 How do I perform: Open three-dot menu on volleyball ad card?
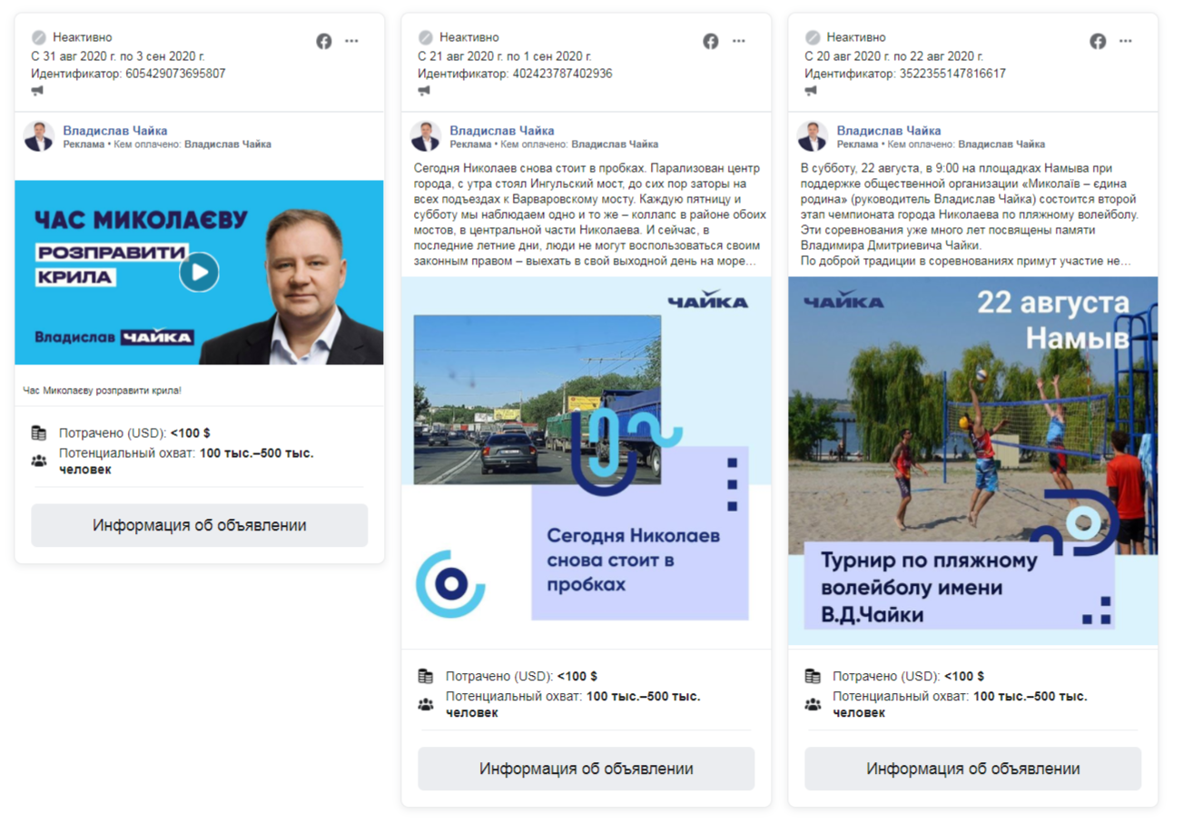pos(1126,41)
